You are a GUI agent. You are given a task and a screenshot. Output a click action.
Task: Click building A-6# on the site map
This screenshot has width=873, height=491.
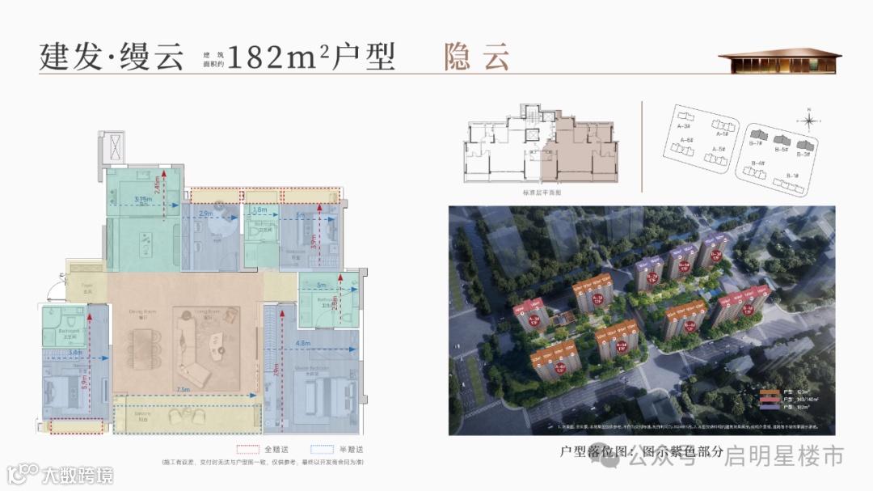[x=682, y=150]
